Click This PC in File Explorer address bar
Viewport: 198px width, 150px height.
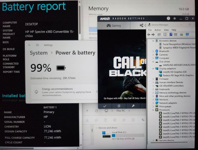tap(120, 111)
